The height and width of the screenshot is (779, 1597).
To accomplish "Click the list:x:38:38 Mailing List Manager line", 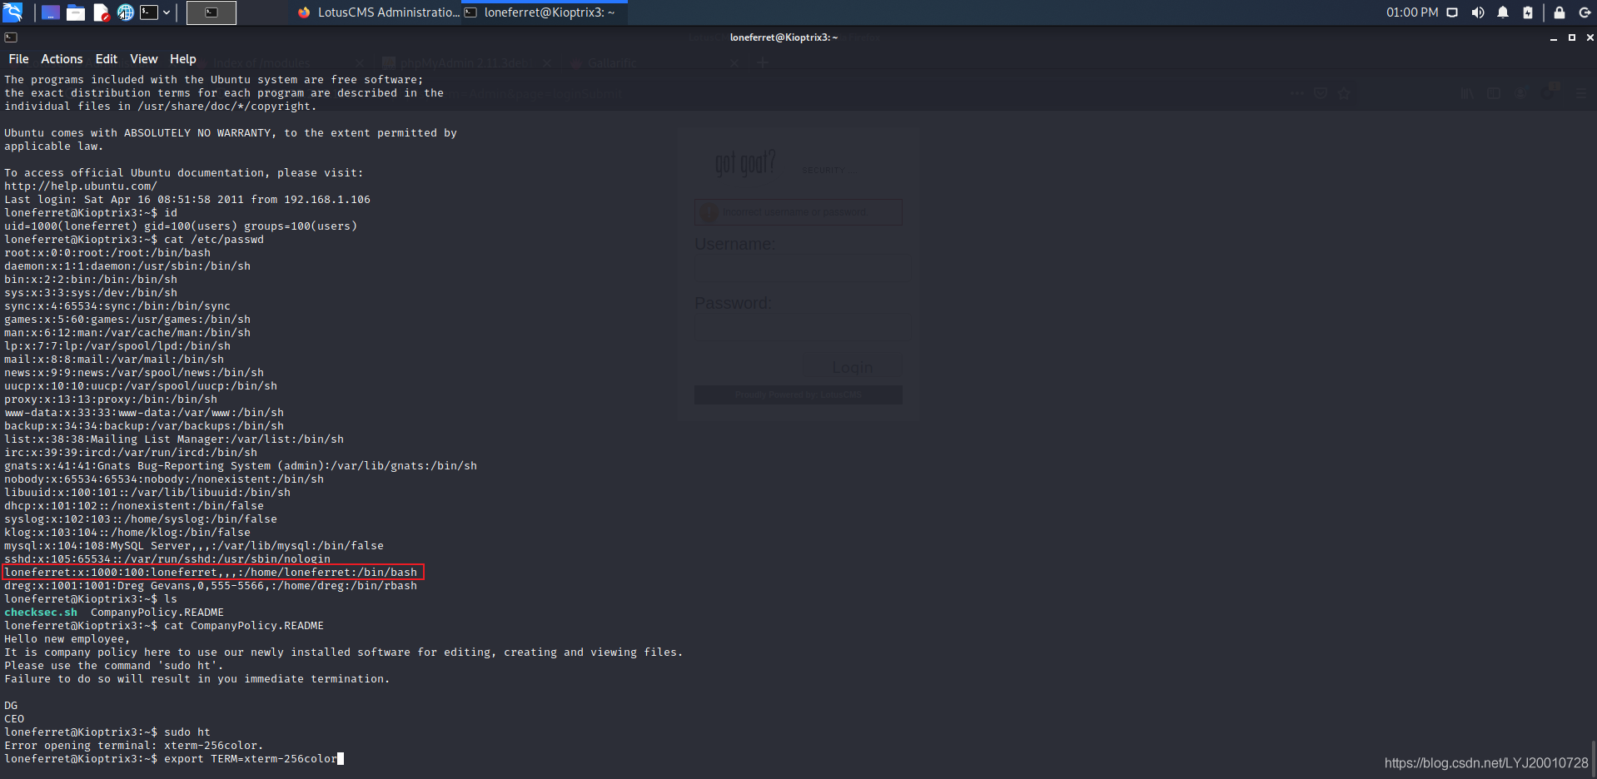I will point(174,439).
